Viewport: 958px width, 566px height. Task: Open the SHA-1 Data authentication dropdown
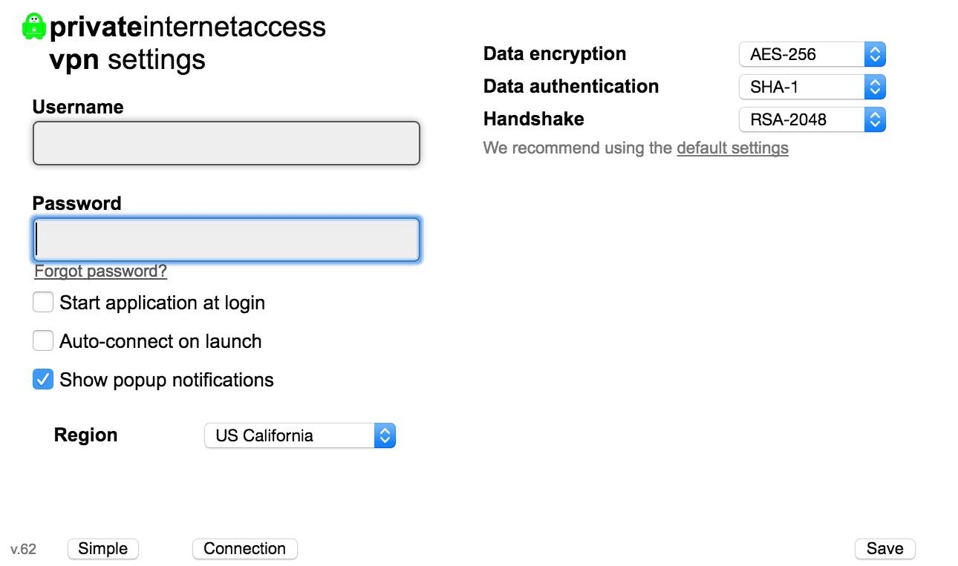coord(802,87)
